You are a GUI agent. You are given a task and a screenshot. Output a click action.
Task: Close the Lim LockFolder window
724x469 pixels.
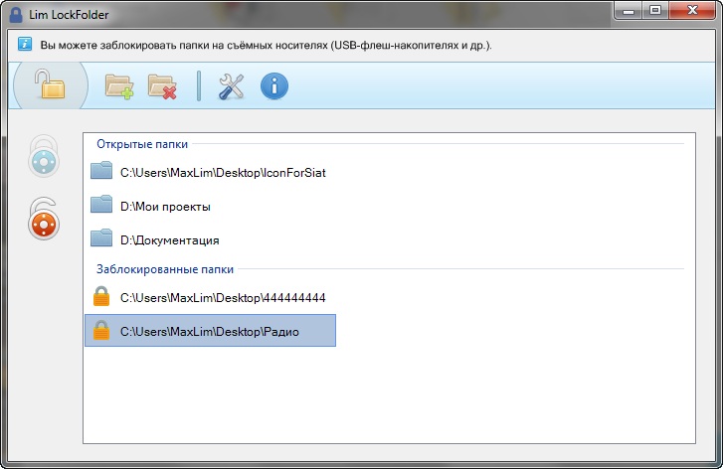(692, 11)
